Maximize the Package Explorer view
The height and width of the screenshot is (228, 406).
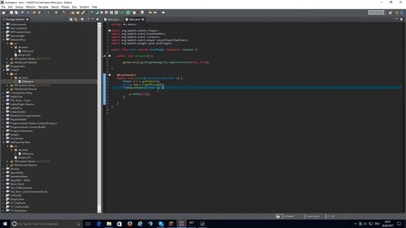click(x=97, y=19)
